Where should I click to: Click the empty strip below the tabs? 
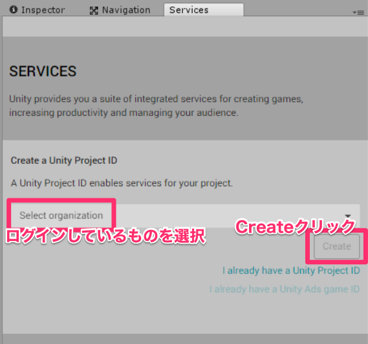[185, 27]
